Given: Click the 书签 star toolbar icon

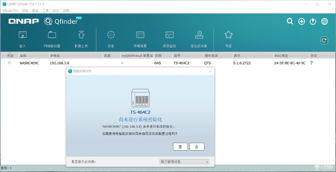Looking at the screenshot, I should (x=228, y=35).
